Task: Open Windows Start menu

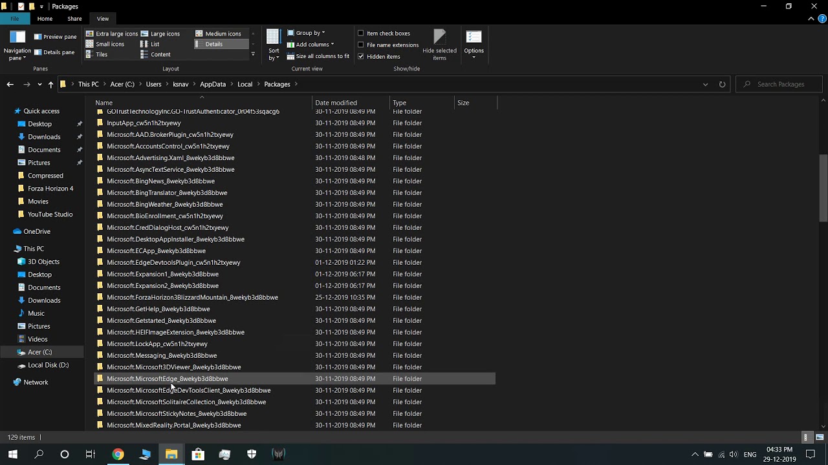Action: coord(13,454)
